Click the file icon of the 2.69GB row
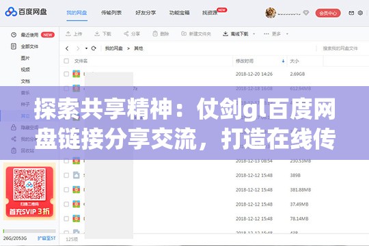Viewport: 369px width, 246px height. tap(76, 74)
